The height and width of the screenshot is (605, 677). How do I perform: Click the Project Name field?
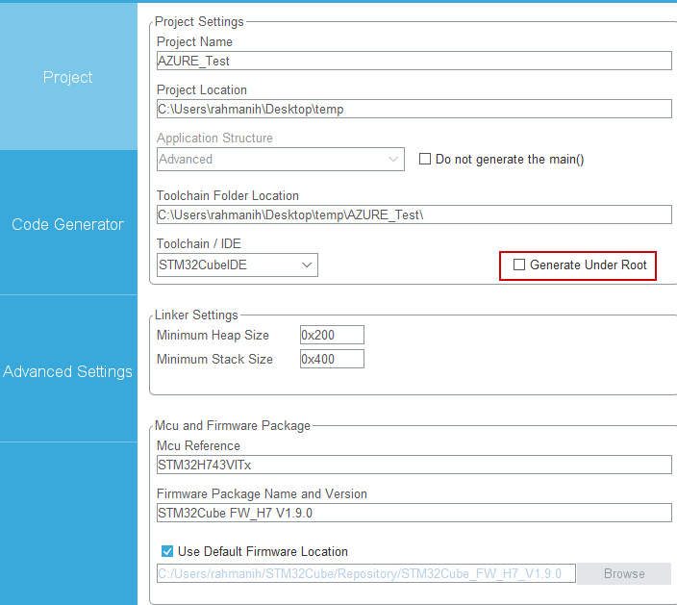tap(414, 61)
